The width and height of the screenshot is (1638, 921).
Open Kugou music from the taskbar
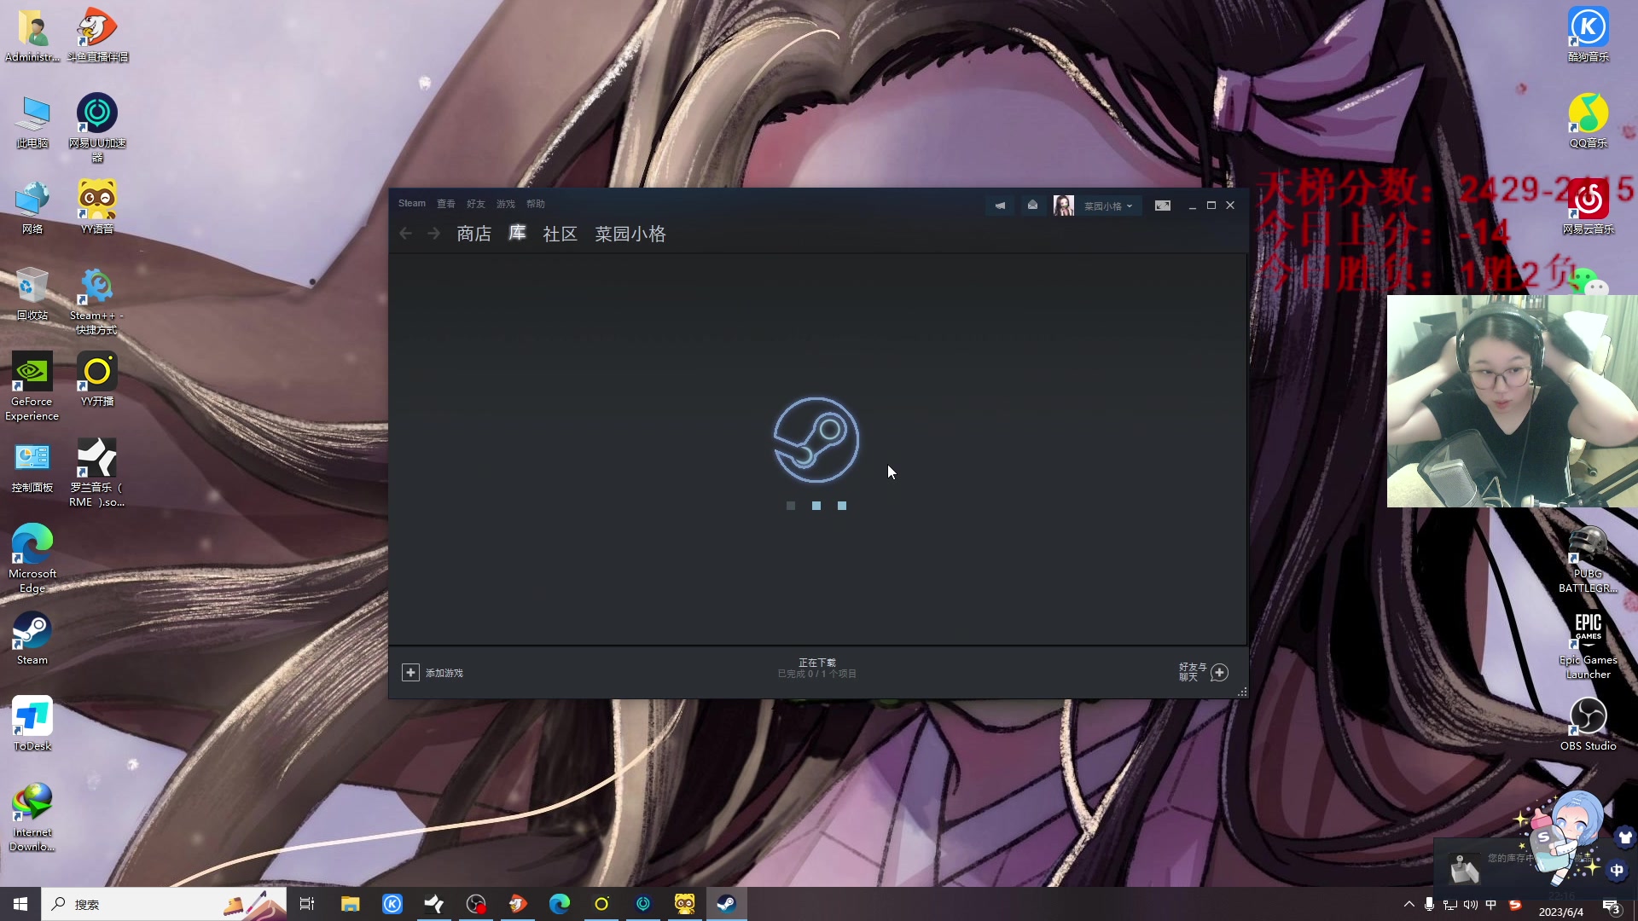coord(392,904)
